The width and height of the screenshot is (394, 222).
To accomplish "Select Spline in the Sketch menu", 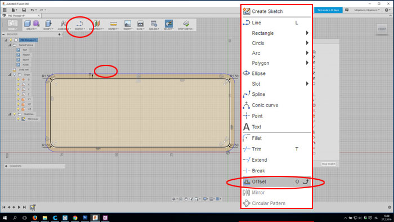I will point(276,94).
